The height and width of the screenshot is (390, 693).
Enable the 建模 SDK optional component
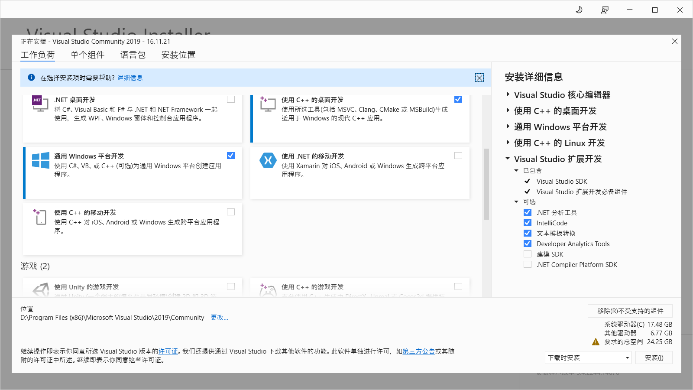(x=528, y=254)
